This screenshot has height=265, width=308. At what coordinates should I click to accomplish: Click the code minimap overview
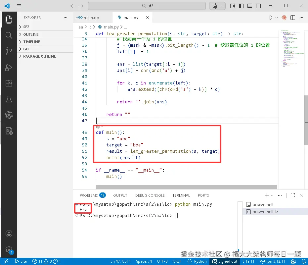(291, 49)
